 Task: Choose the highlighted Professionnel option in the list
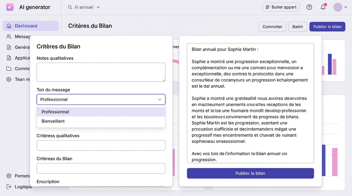[101, 112]
